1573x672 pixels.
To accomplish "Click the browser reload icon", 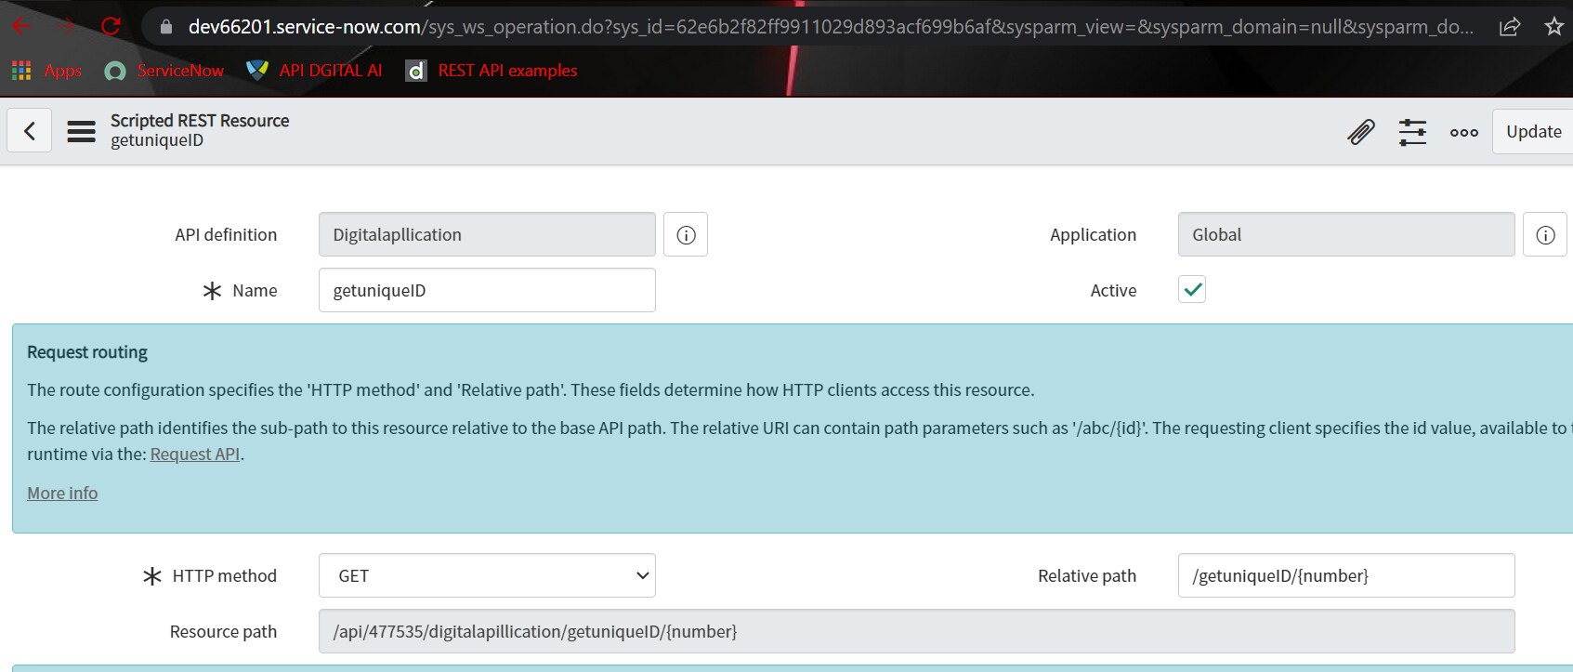I will tap(111, 26).
